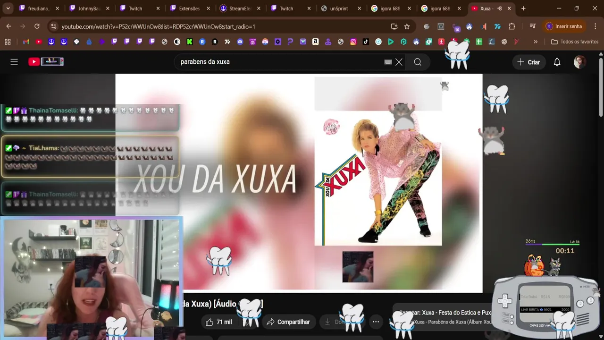Viewport: 604px width, 340px height.
Task: Click the address bar URL
Action: click(158, 26)
